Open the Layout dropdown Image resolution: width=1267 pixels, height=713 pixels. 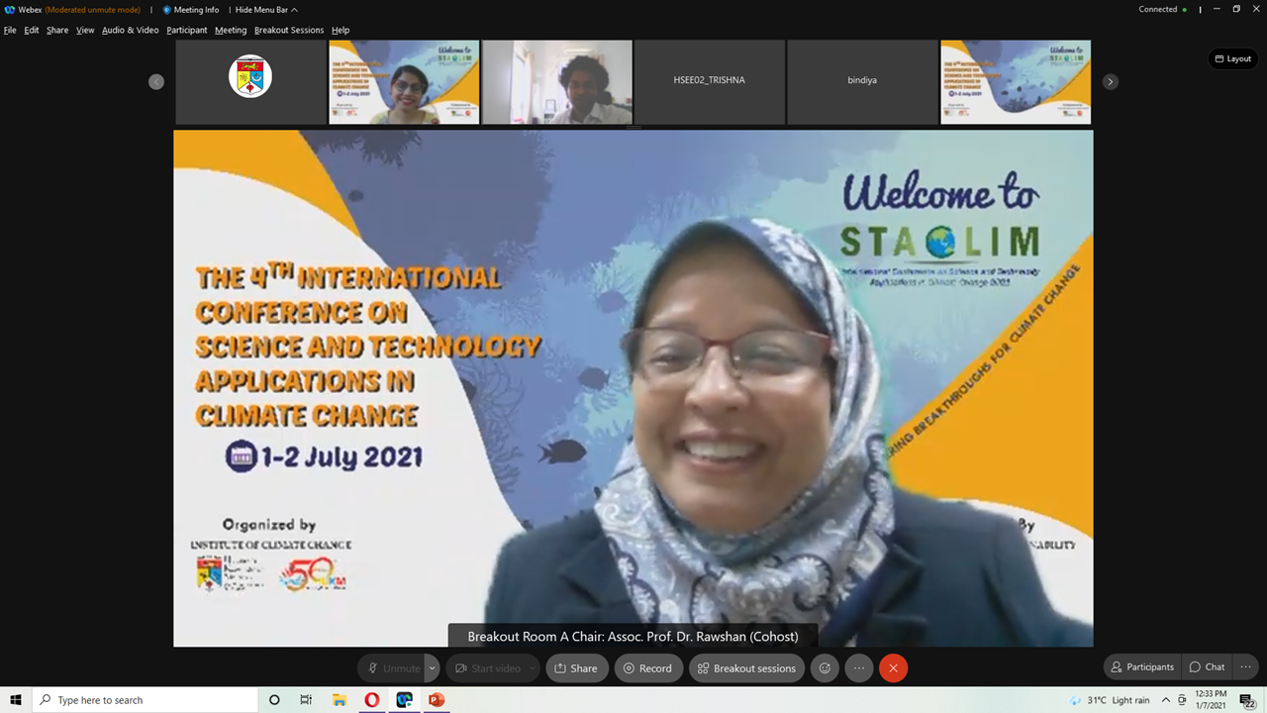pos(1232,58)
